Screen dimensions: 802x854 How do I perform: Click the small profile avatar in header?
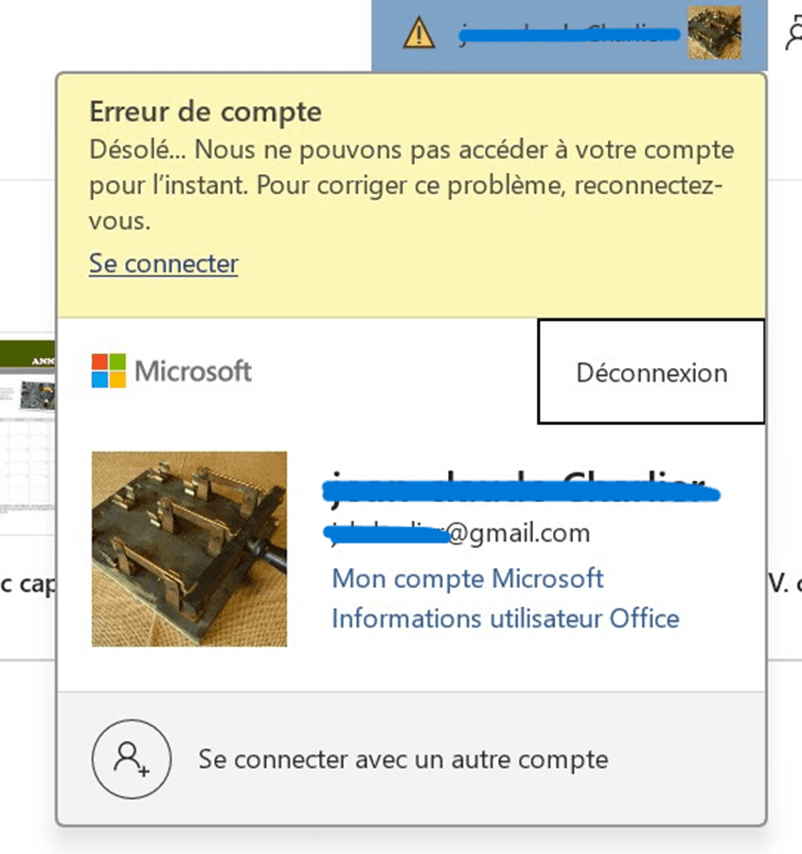pos(714,33)
